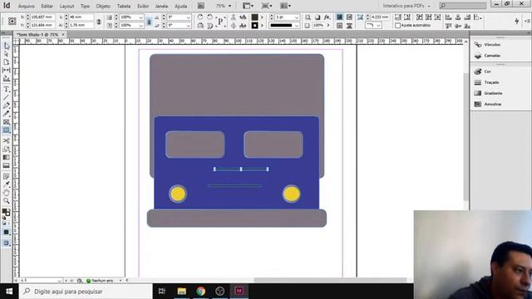Click Rotate 90° counter-clockwise icon
The width and height of the screenshot is (532, 299).
click(210, 17)
